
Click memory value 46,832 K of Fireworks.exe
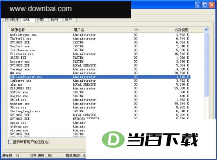tap(182, 54)
